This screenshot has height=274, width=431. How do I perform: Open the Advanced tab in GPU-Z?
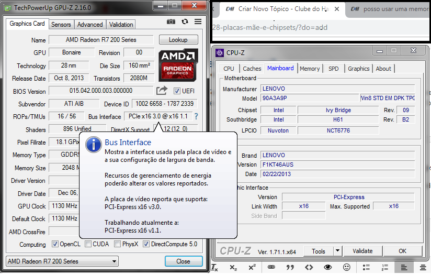coord(90,25)
